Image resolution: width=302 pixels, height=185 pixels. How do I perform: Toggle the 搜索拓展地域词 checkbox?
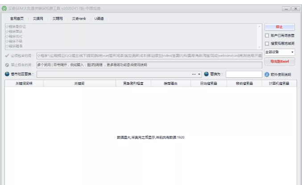267,43
